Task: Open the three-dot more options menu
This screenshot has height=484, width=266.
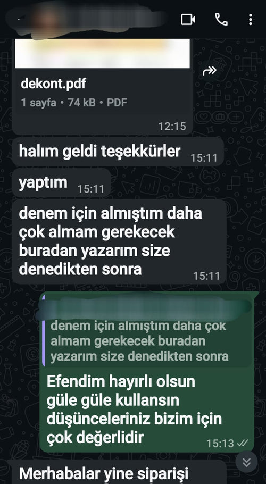Action: tap(250, 20)
